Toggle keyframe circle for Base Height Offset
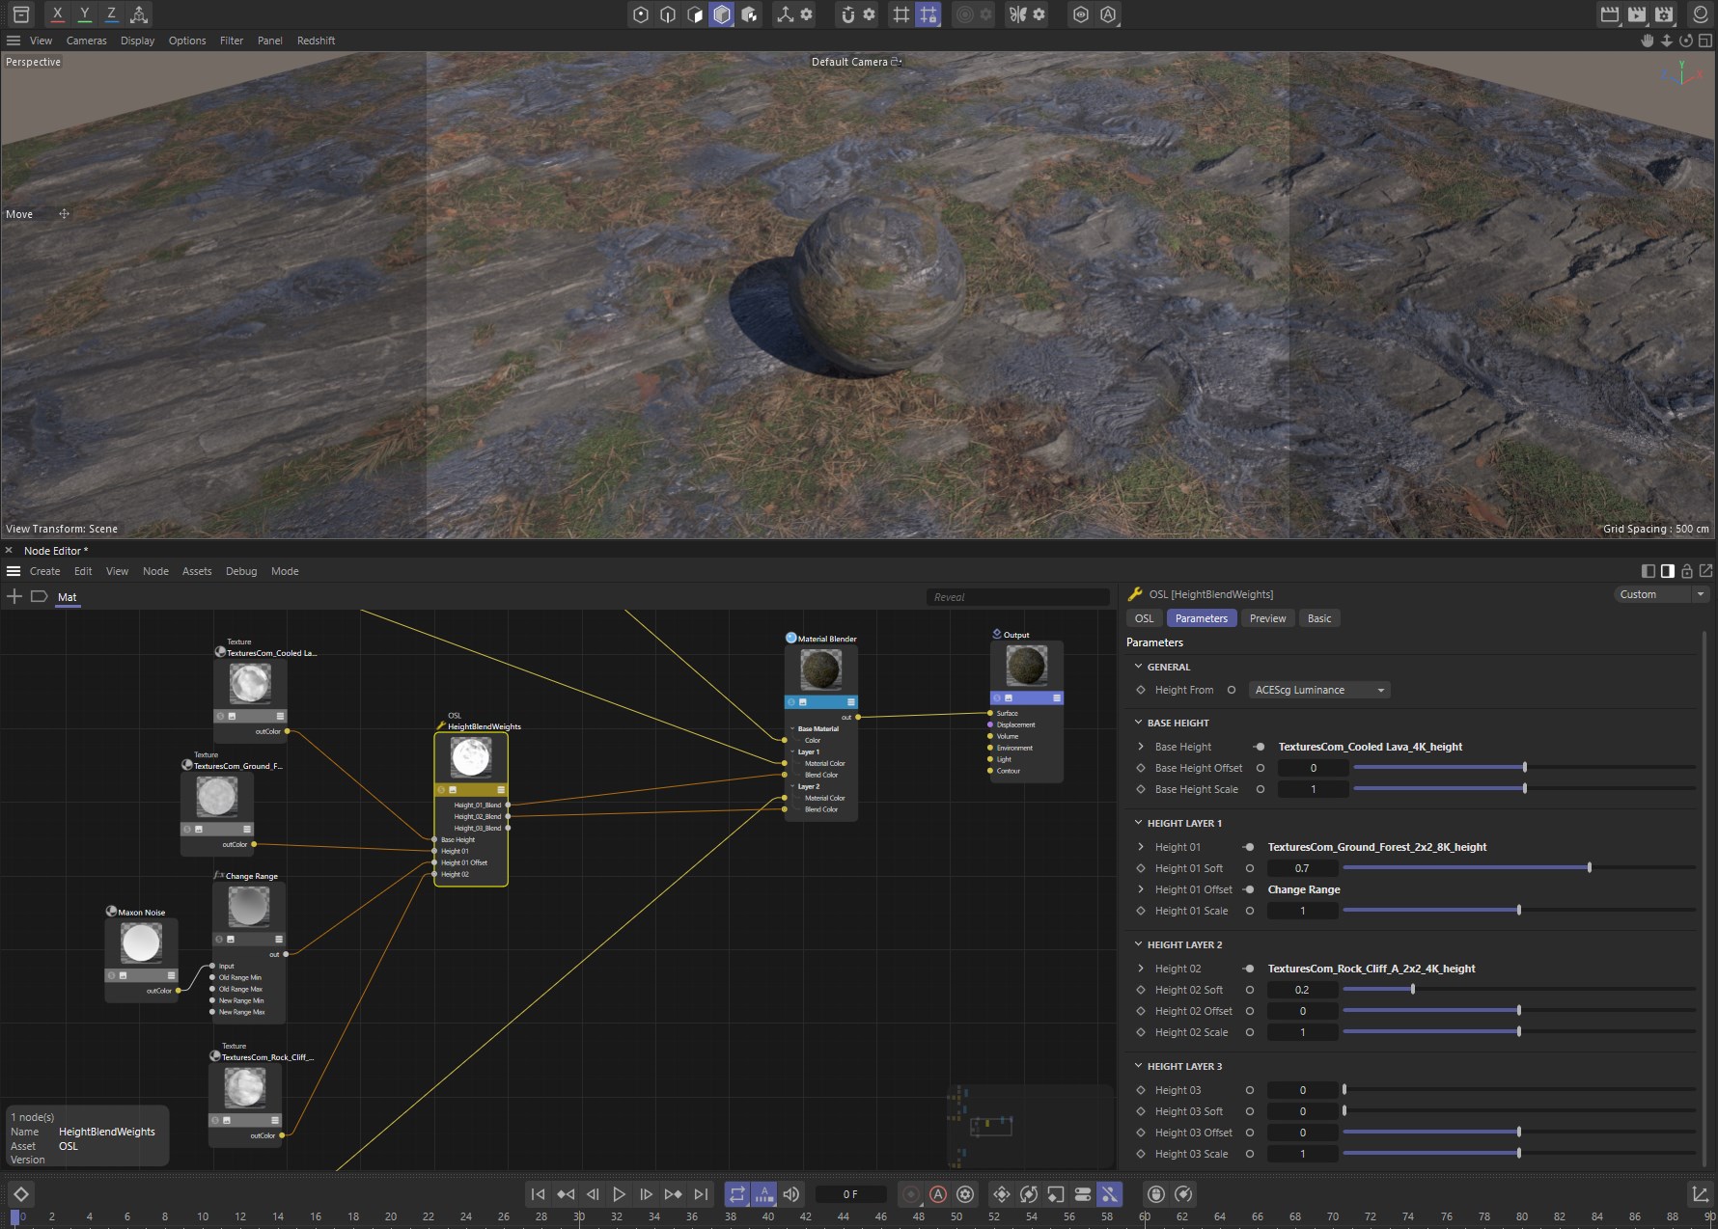 [x=1260, y=768]
